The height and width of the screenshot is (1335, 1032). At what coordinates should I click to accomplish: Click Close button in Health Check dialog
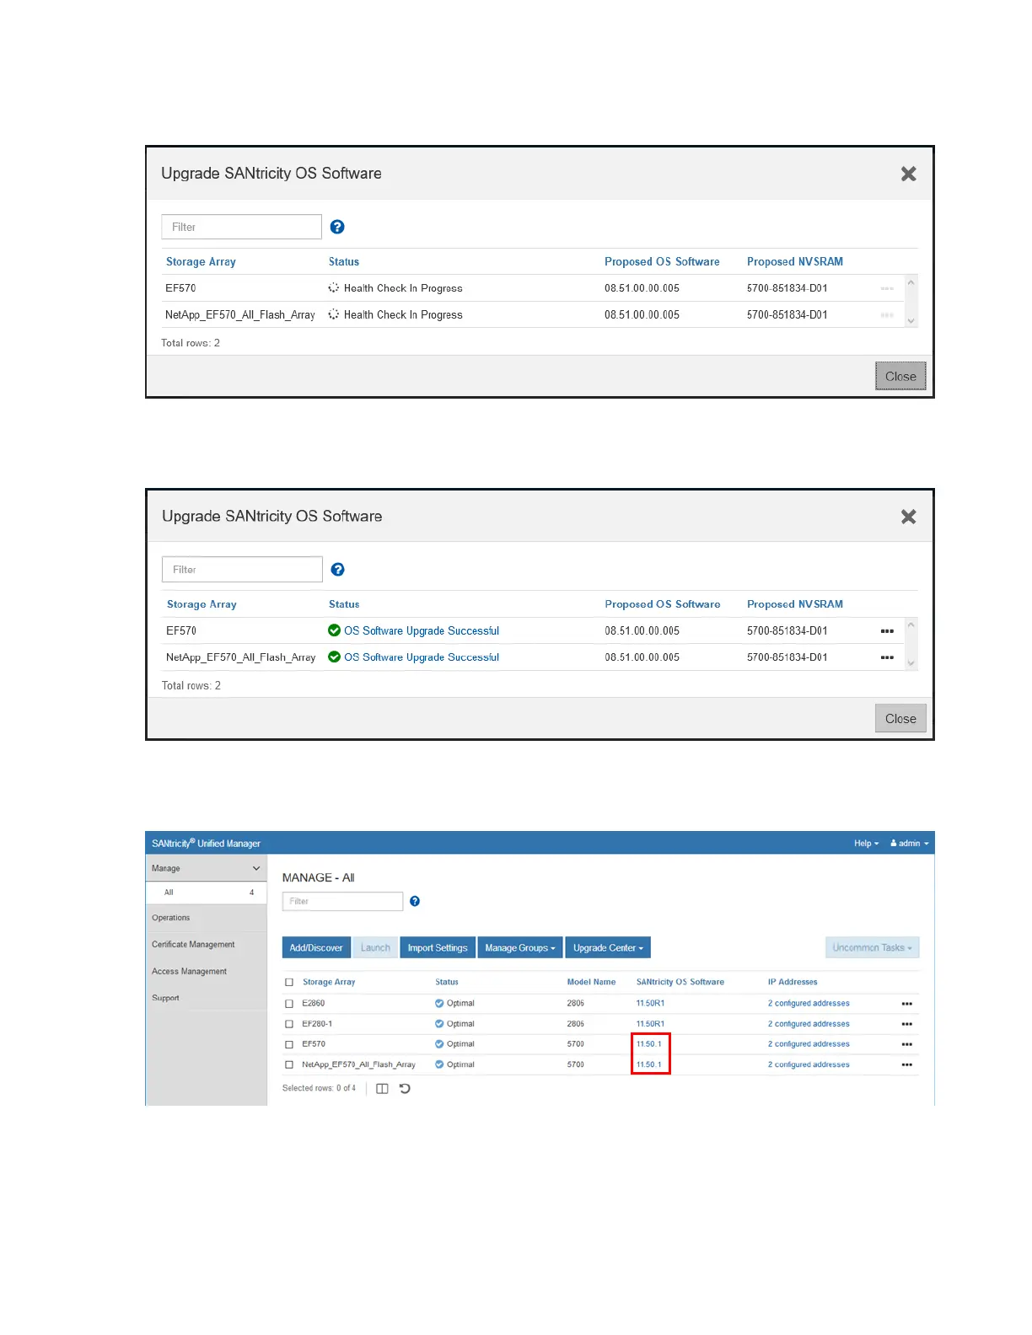[900, 377]
